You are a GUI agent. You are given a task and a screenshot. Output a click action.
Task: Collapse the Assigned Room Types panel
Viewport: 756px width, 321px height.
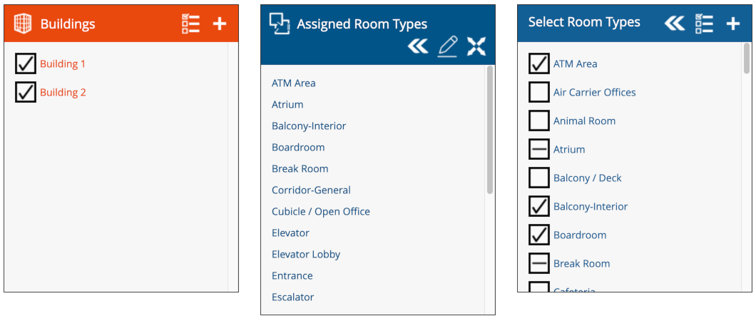418,47
